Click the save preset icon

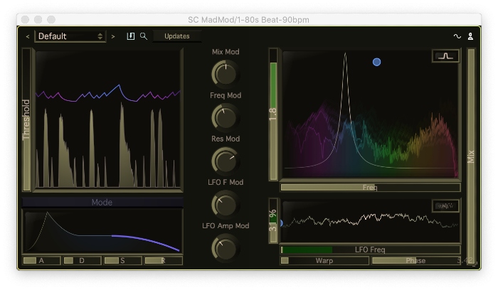131,36
